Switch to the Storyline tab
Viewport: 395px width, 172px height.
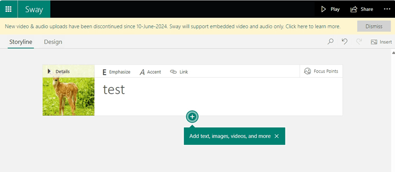(x=21, y=42)
